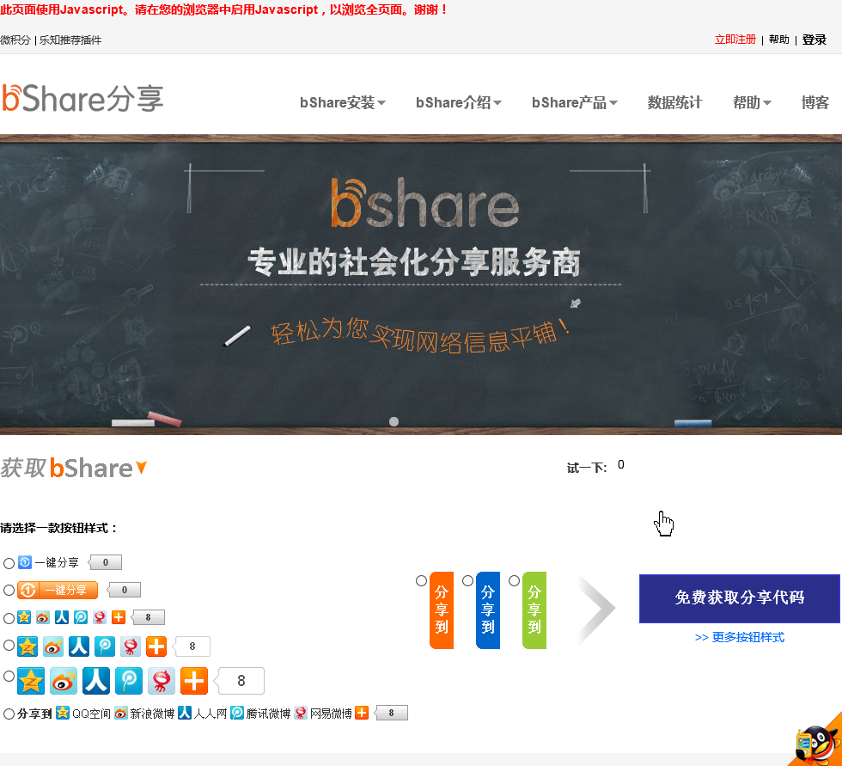Screen dimensions: 842x766
Task: Click the 登录 link
Action: pos(814,40)
